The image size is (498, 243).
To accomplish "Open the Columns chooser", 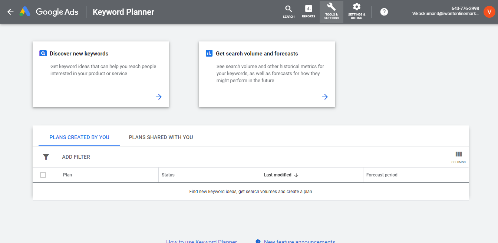I will 459,157.
